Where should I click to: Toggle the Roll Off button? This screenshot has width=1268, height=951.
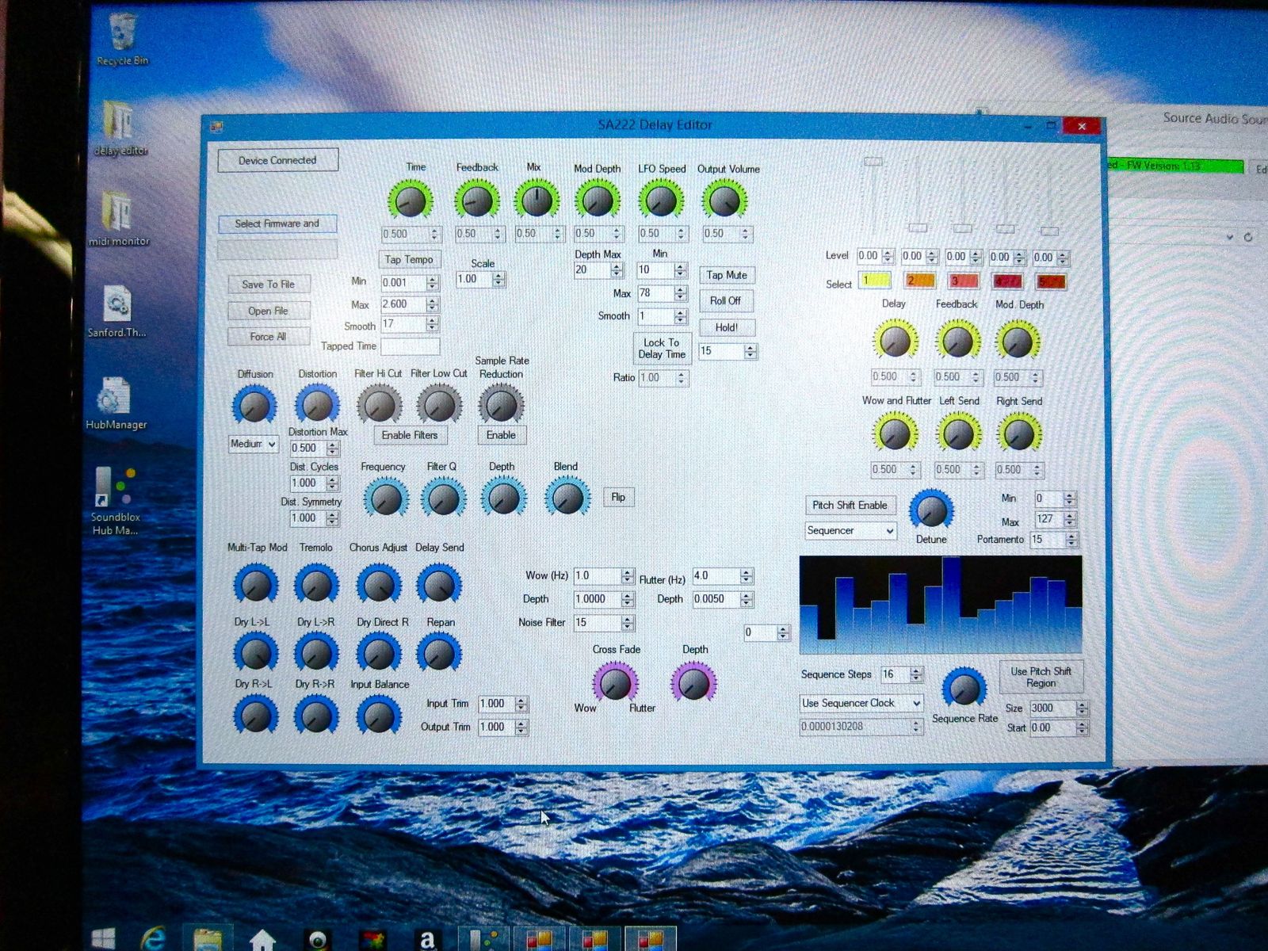726,301
